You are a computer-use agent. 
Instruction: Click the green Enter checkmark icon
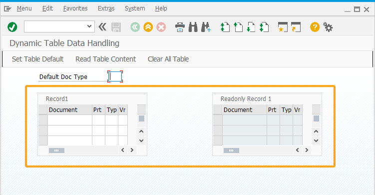pyautogui.click(x=12, y=27)
